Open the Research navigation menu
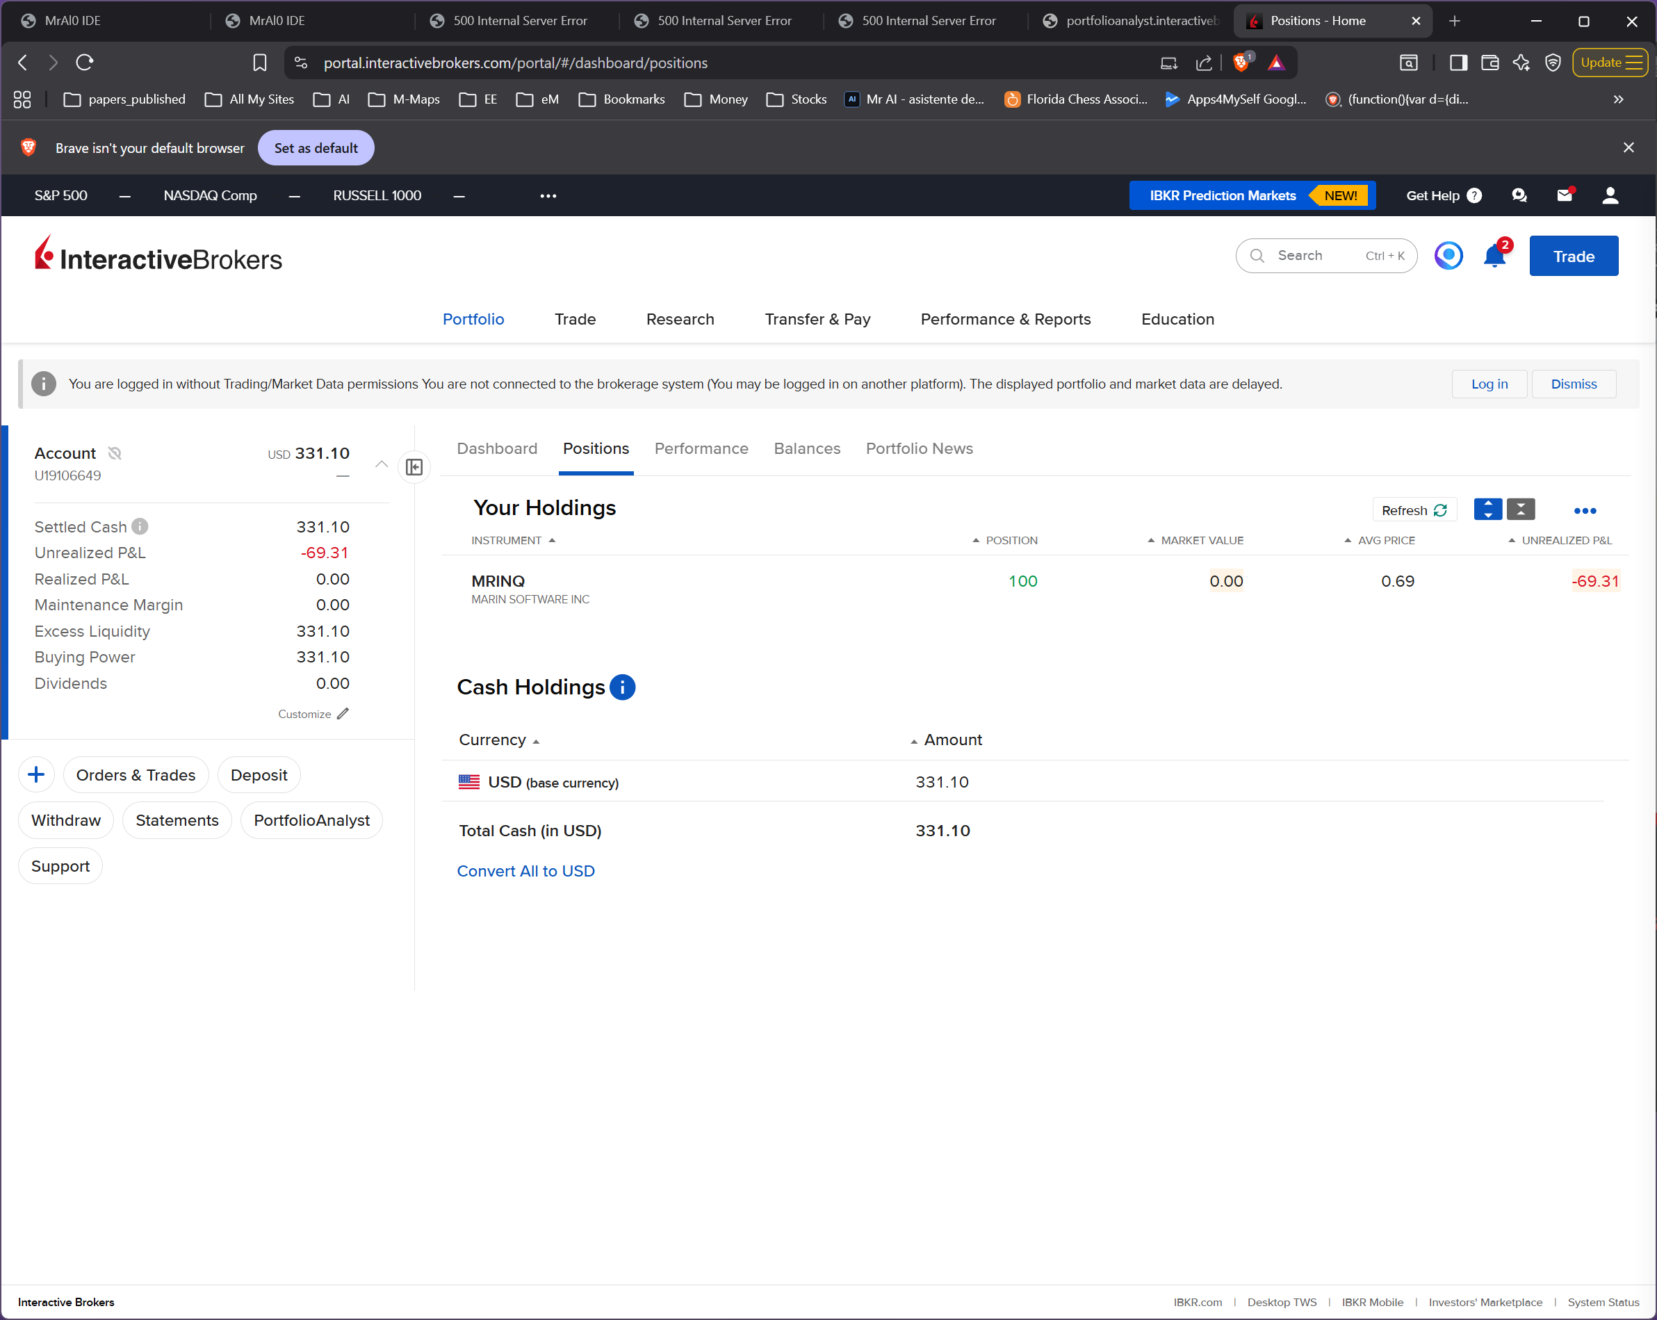This screenshot has width=1657, height=1320. click(680, 319)
